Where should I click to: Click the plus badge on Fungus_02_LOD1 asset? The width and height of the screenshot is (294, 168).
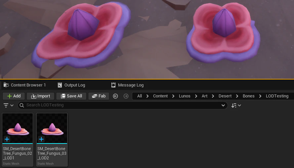[x=7, y=139]
